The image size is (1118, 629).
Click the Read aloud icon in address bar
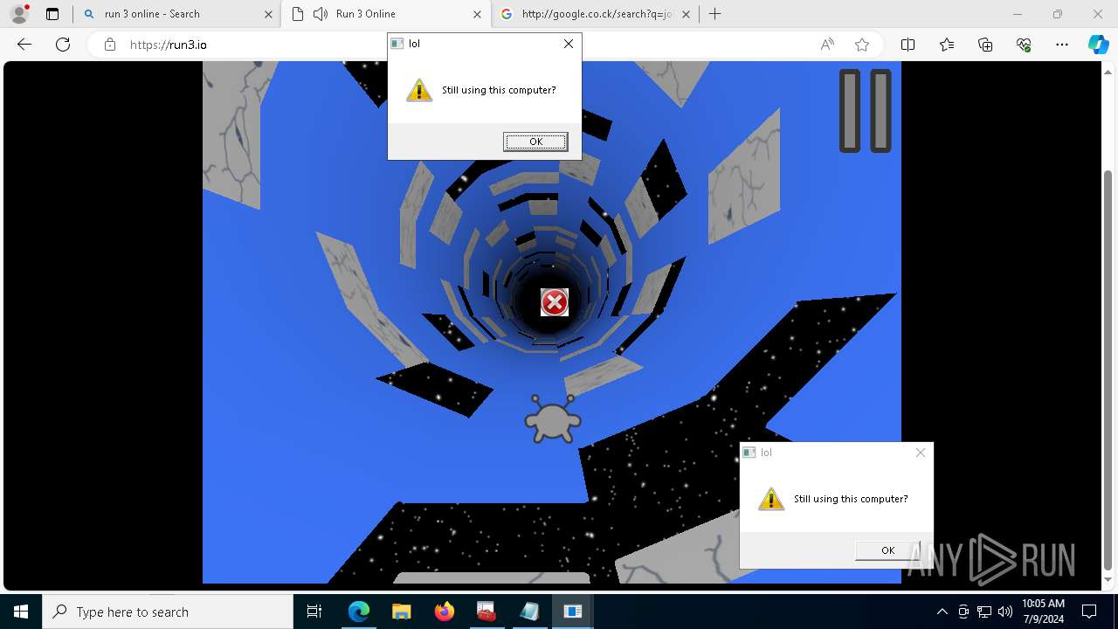click(x=827, y=45)
